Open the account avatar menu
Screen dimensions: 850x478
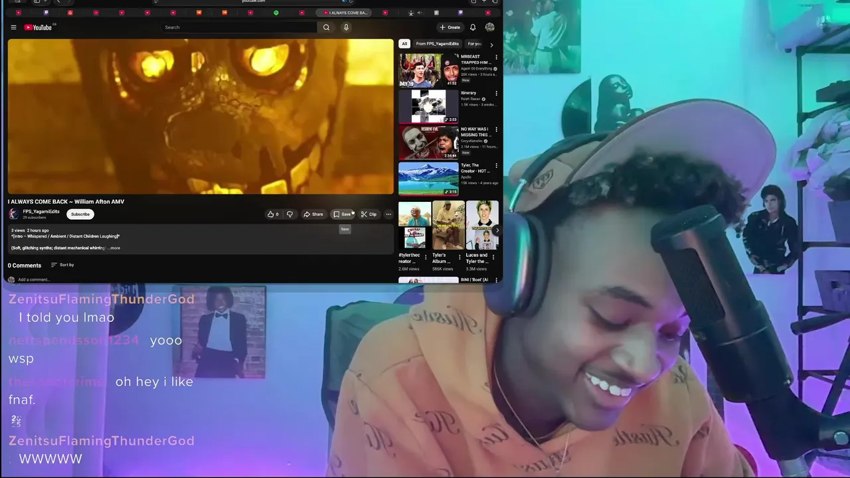point(489,27)
